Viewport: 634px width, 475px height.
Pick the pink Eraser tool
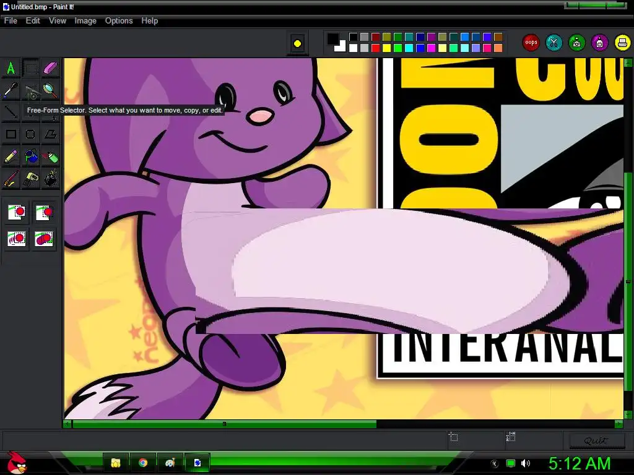(51, 68)
